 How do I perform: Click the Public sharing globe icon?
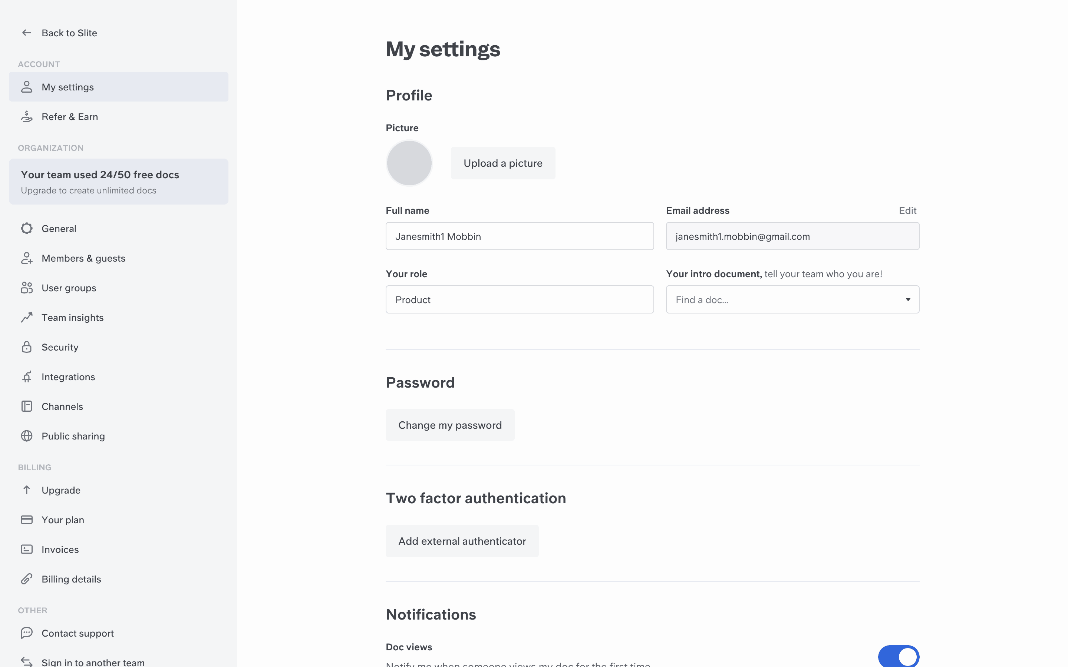26,436
